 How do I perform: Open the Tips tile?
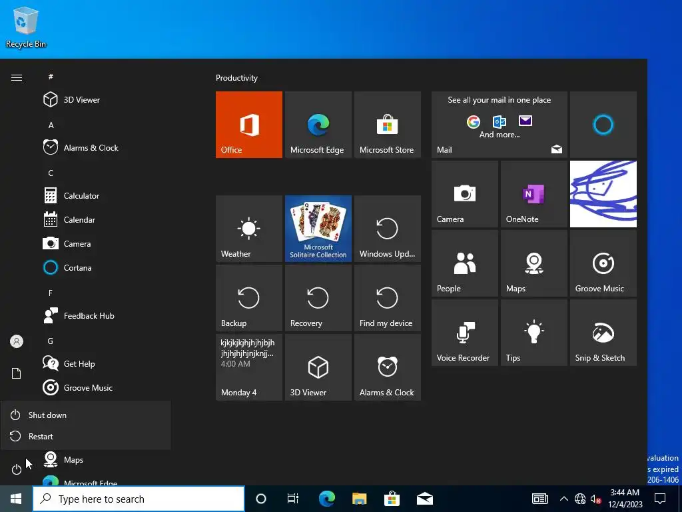(533, 332)
